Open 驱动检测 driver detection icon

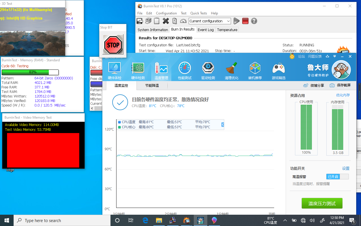click(x=208, y=71)
